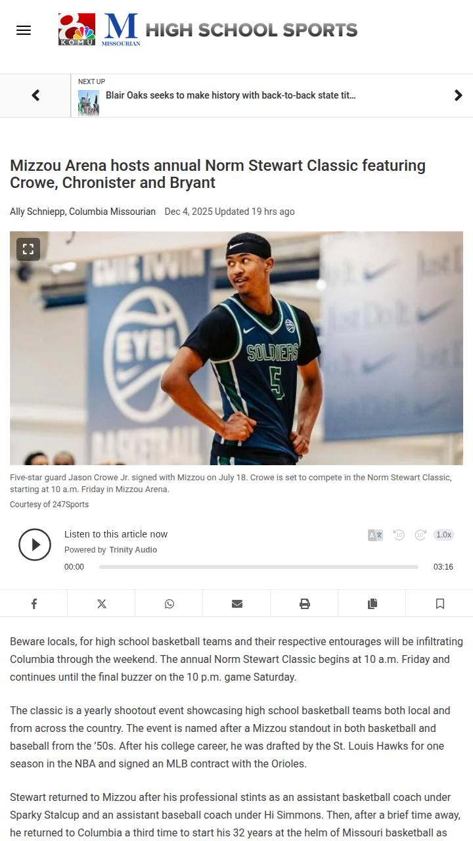473x841 pixels.
Task: Skip audio forward ten seconds
Action: (420, 535)
